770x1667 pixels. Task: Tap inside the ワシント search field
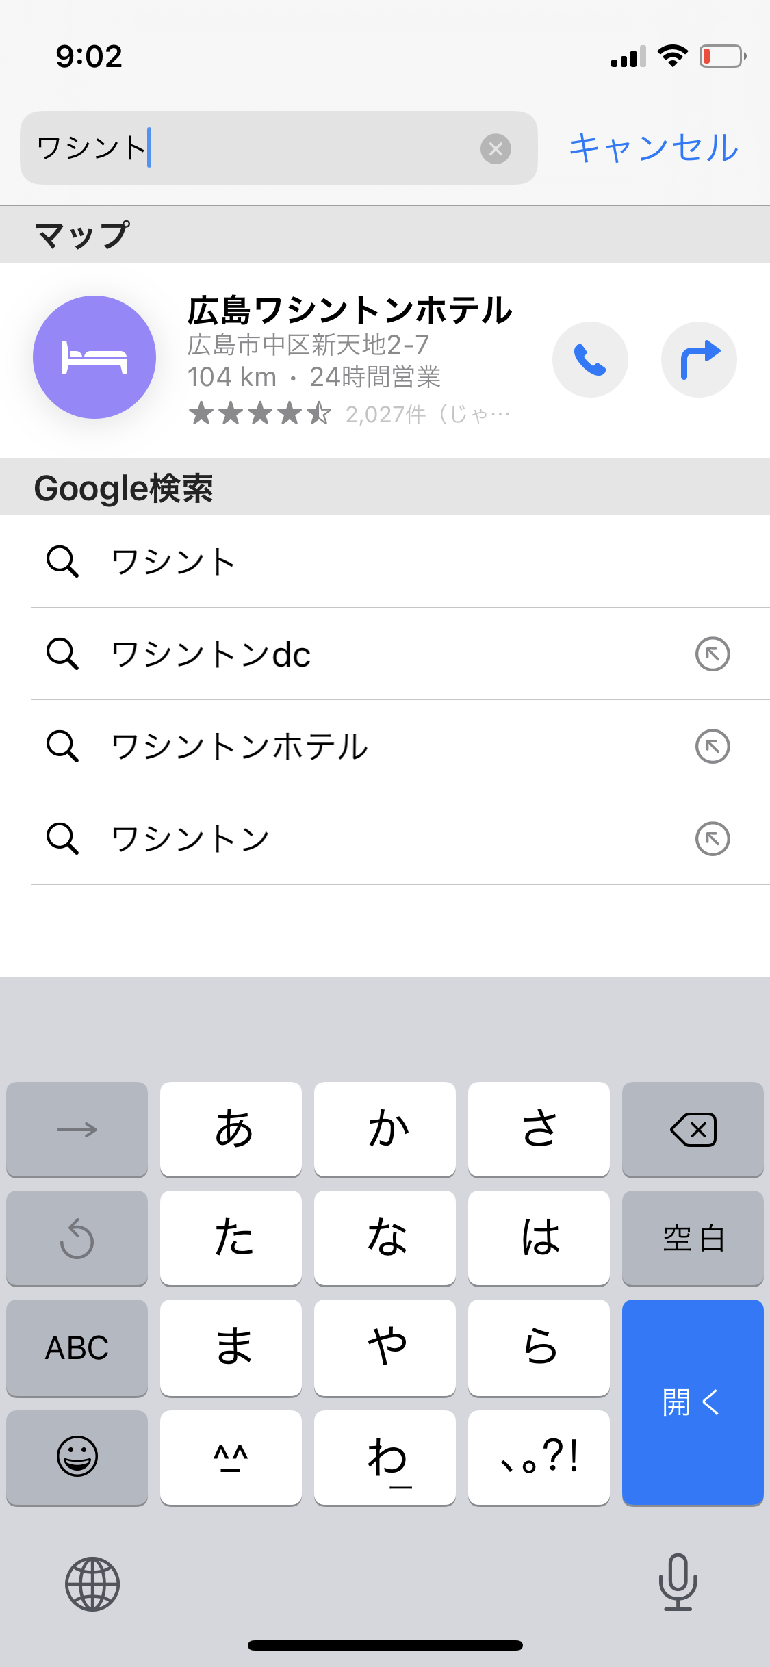(x=274, y=148)
